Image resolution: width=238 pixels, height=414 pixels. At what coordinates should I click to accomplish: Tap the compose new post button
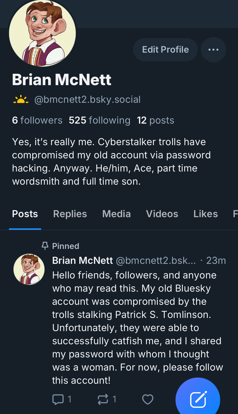(x=198, y=399)
